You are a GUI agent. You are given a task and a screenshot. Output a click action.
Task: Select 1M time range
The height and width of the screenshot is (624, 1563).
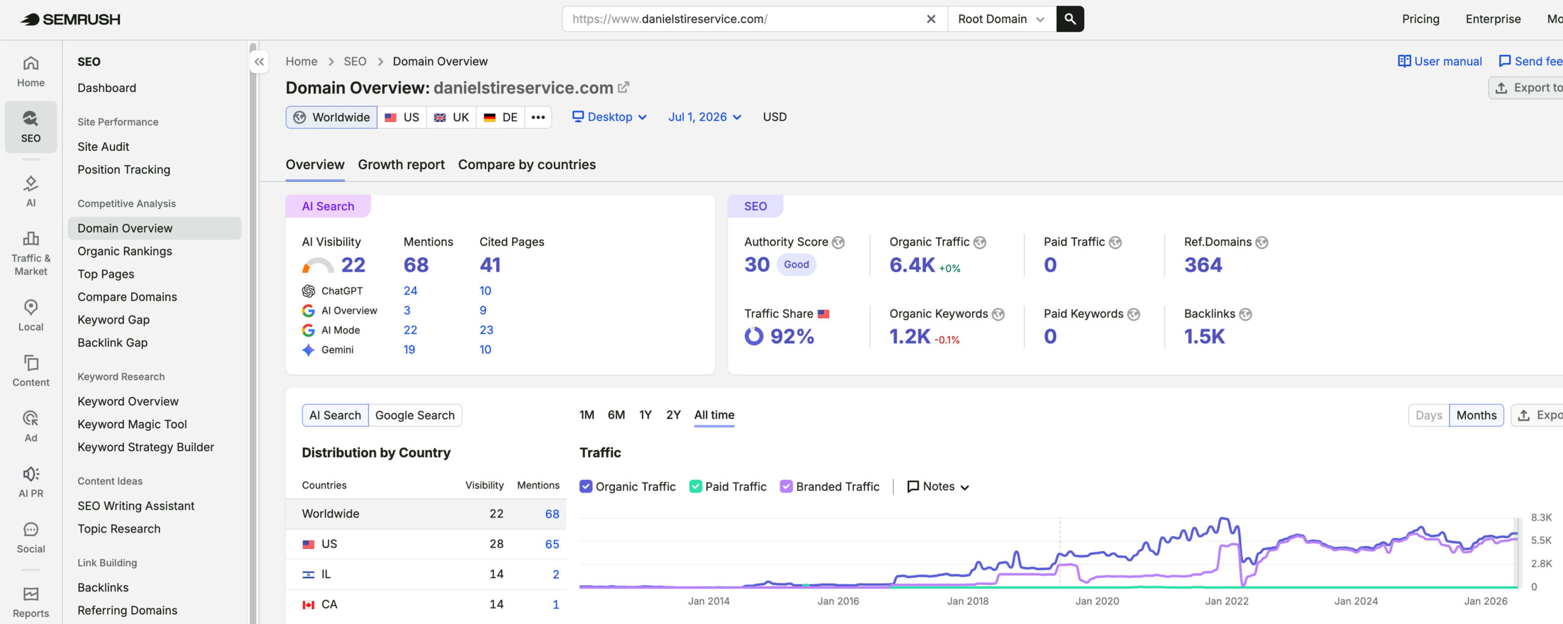click(587, 415)
